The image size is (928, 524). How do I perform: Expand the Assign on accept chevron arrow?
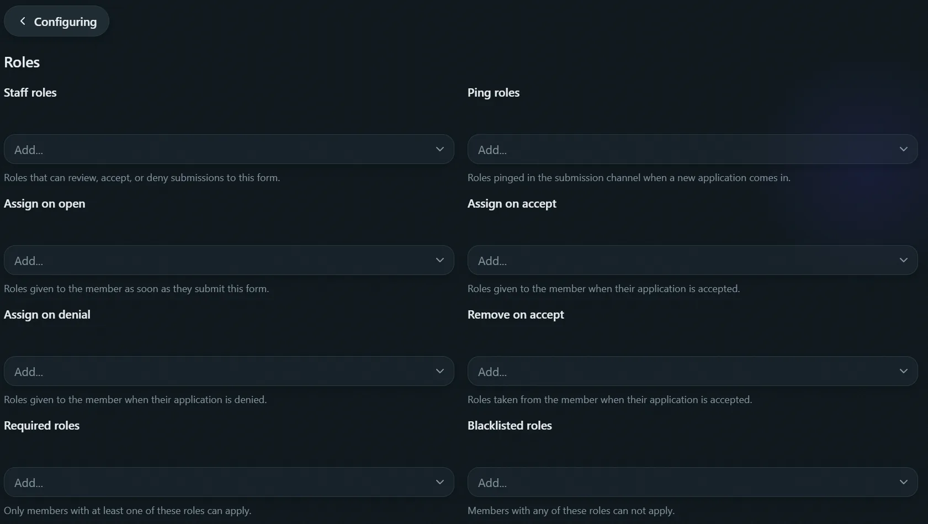point(903,260)
